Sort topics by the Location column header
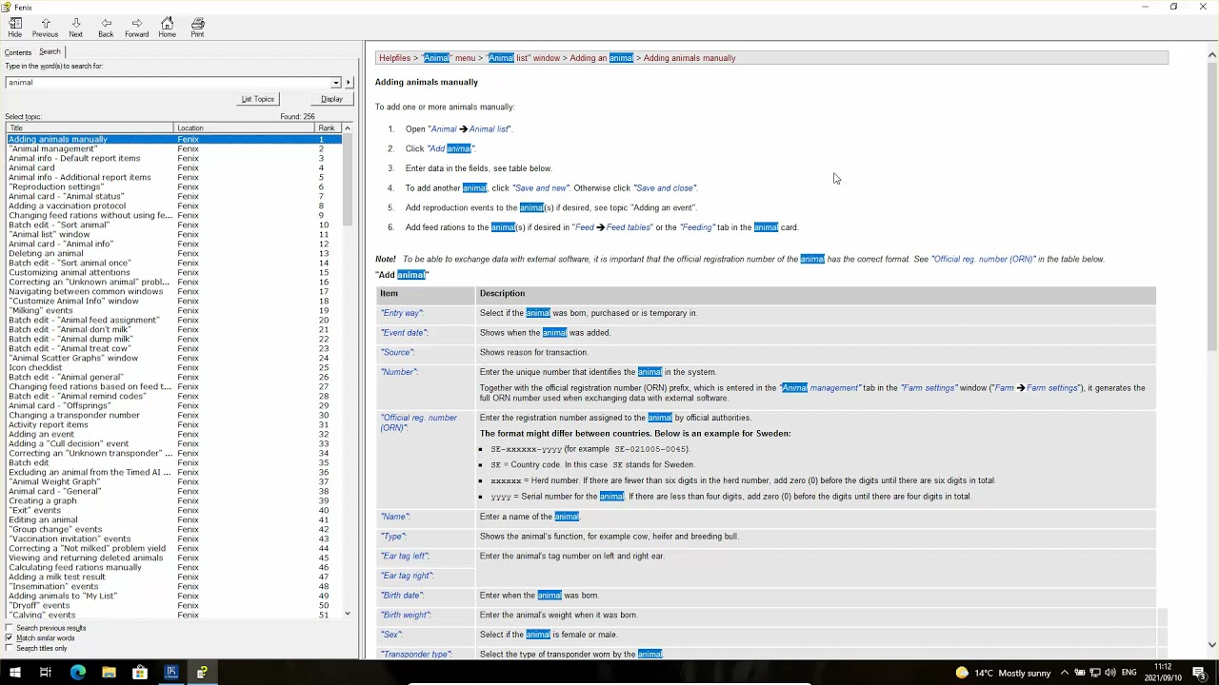The height and width of the screenshot is (685, 1219). (x=245, y=127)
